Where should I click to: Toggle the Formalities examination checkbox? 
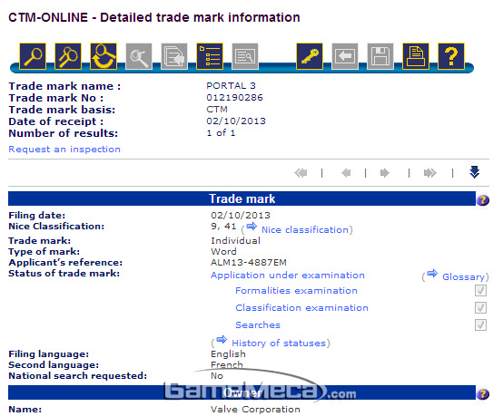(x=480, y=290)
